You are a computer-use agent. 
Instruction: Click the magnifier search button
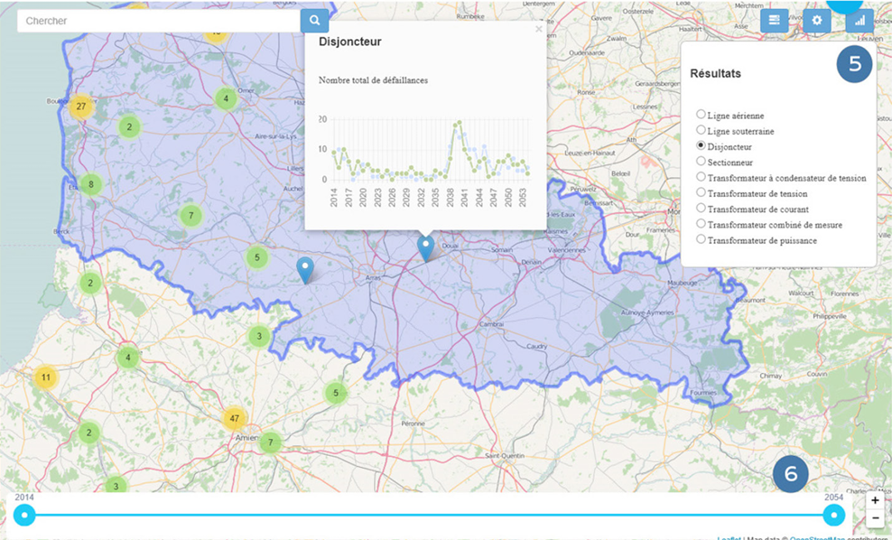click(314, 21)
